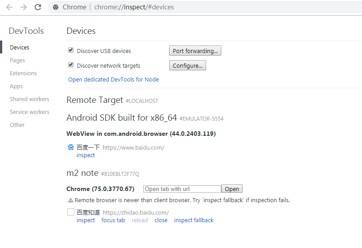Click the #810EBLT2F77Q serial label
Screen dimensions: 362x248
(x=120, y=174)
